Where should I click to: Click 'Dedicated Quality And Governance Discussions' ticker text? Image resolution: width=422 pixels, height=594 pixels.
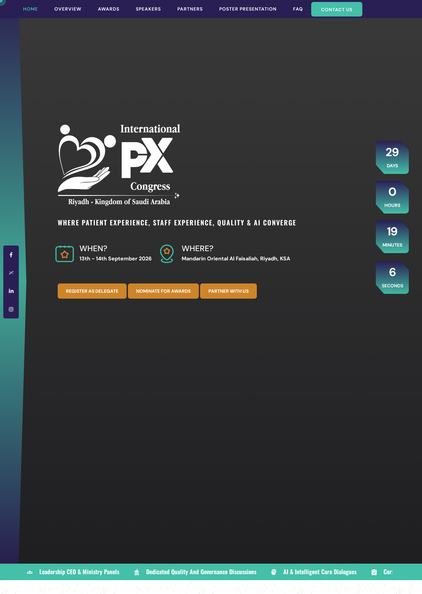pos(201,572)
